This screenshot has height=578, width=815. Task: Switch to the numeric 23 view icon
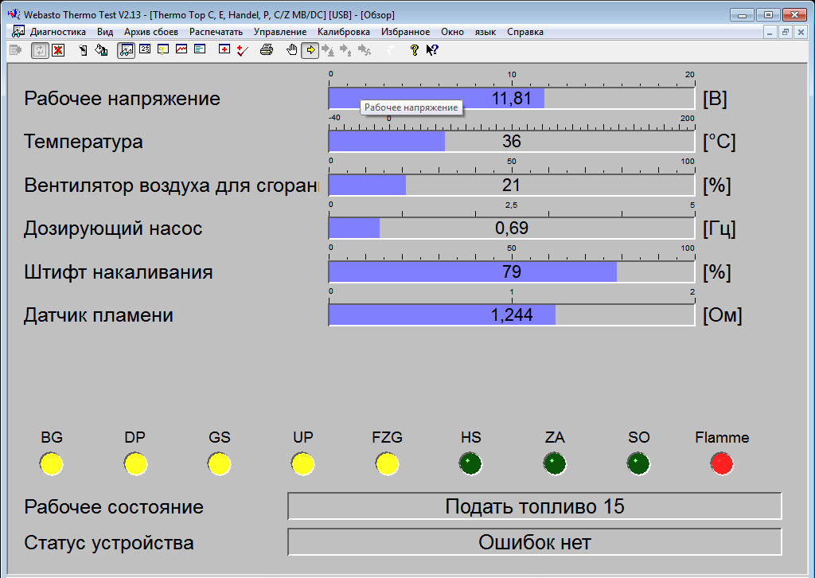click(145, 49)
